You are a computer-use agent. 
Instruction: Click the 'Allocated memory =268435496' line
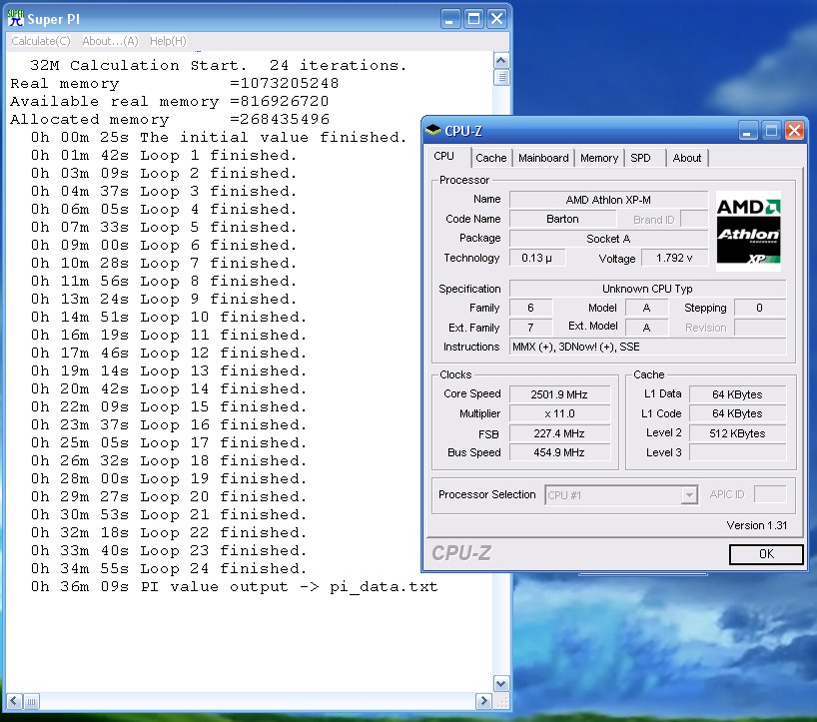tap(170, 119)
